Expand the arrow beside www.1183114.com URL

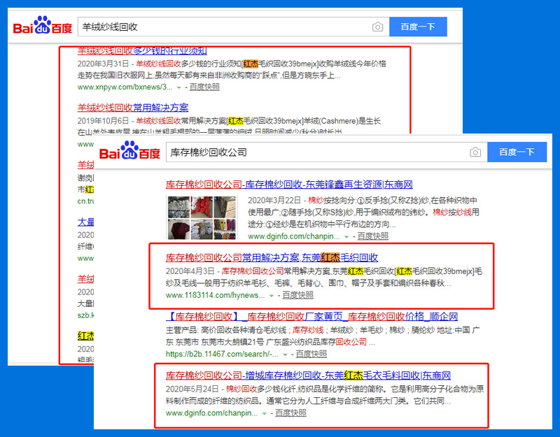click(272, 296)
